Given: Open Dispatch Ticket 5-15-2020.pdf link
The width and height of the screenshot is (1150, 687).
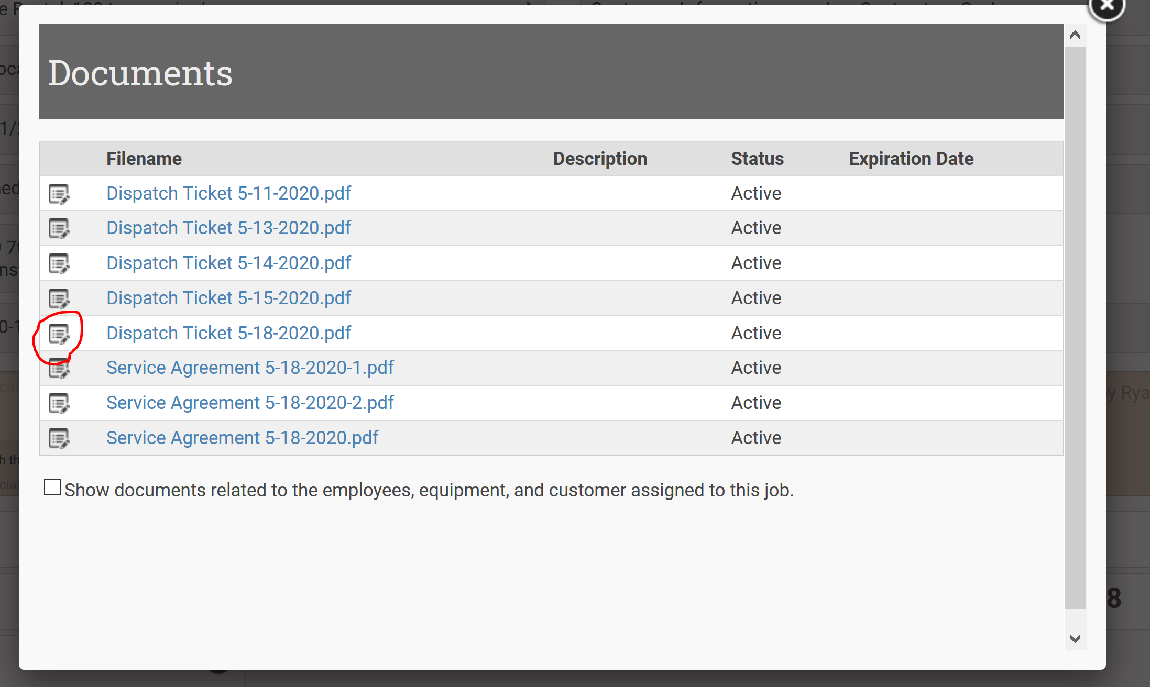Looking at the screenshot, I should [x=228, y=298].
